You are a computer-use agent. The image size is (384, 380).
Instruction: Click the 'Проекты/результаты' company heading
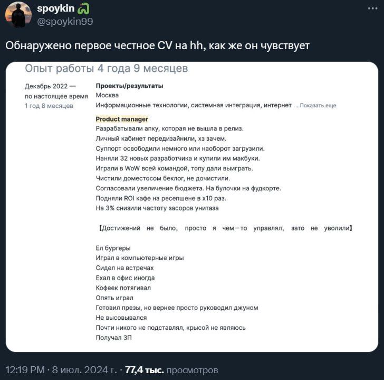point(129,86)
